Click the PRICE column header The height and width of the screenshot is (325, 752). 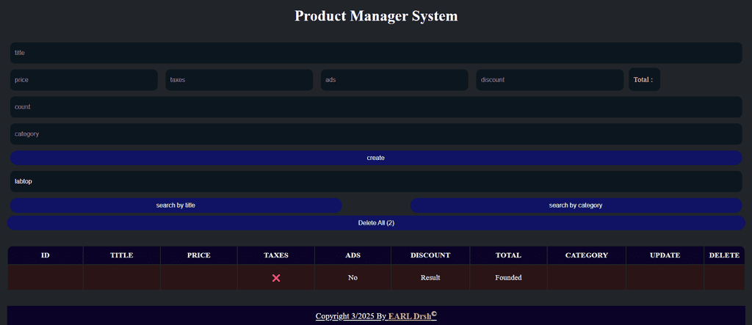[199, 255]
